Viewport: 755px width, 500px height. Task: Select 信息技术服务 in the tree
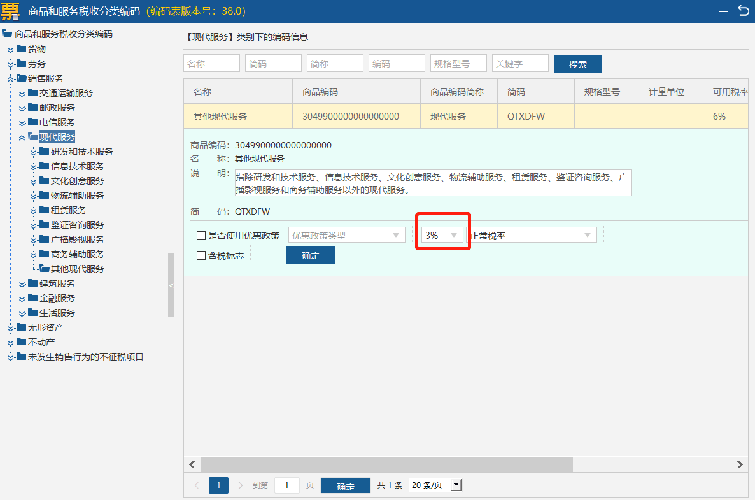(77, 166)
